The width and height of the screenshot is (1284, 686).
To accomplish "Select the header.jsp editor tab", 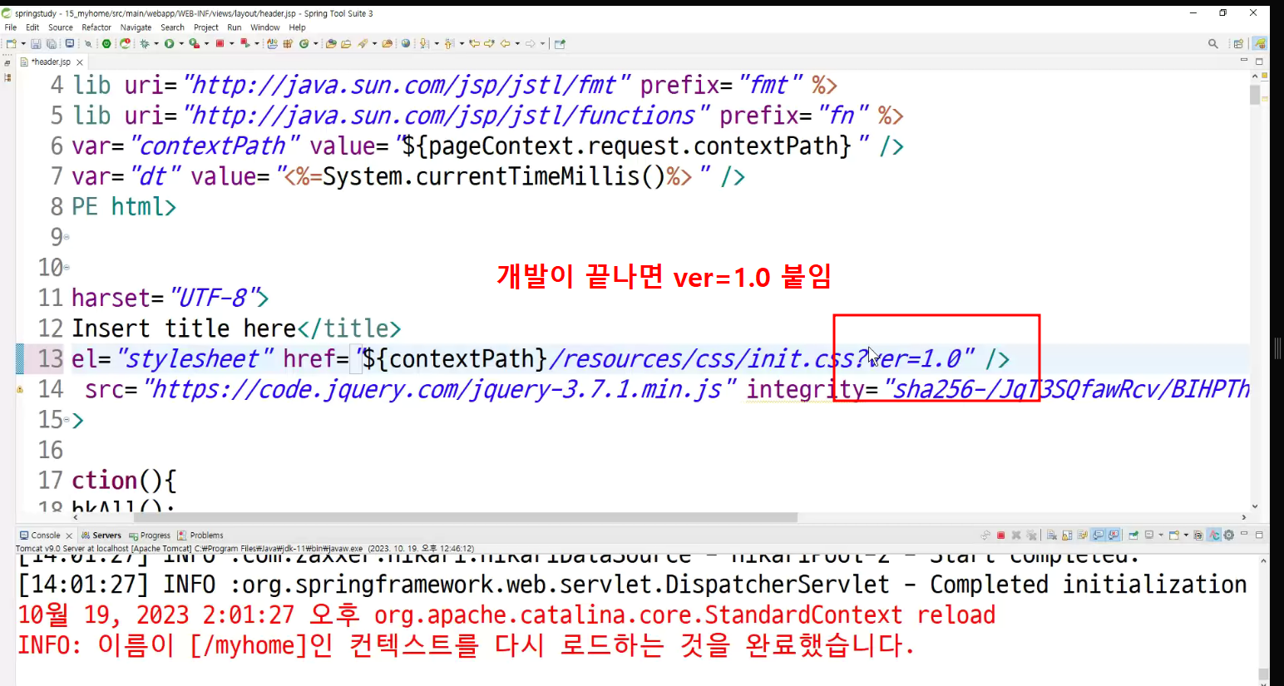I will pyautogui.click(x=50, y=62).
